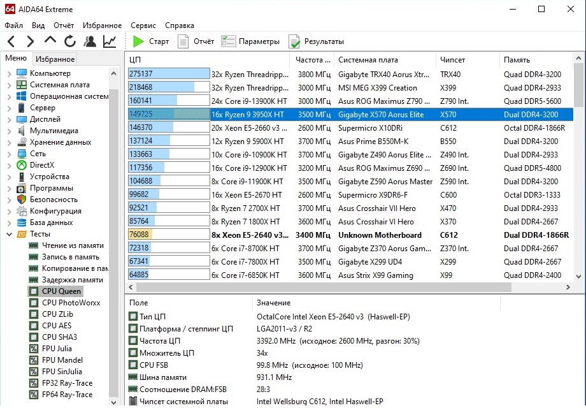586x408 pixels.
Task: Expand the Дисплей tree node
Action: tap(10, 120)
